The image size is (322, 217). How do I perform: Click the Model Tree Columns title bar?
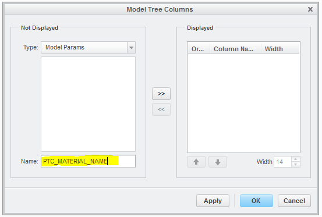160,9
